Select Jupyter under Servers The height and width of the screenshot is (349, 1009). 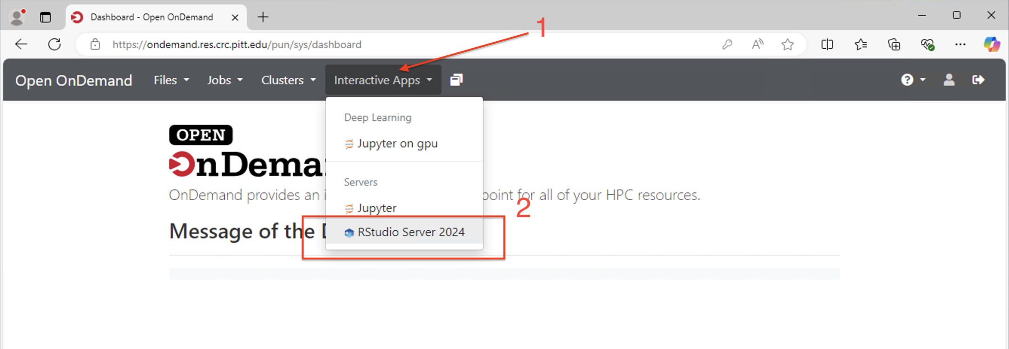404,208
